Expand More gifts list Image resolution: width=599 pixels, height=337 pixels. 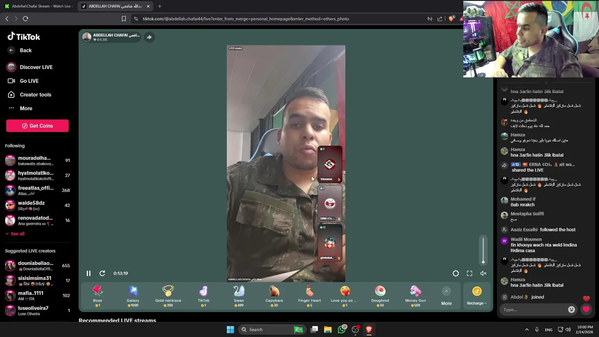(x=446, y=297)
